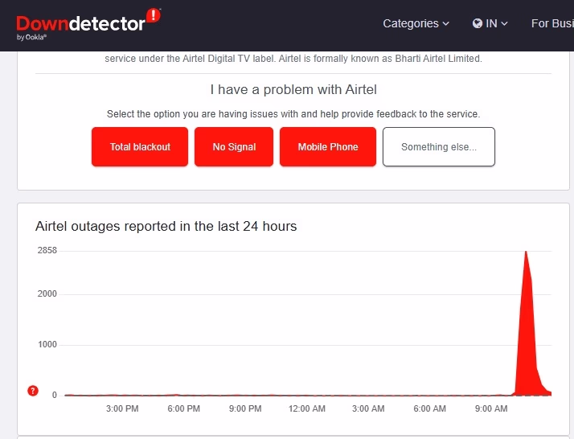This screenshot has width=574, height=439.
Task: Click the 6:00 PM time axis label
Action: (x=183, y=409)
